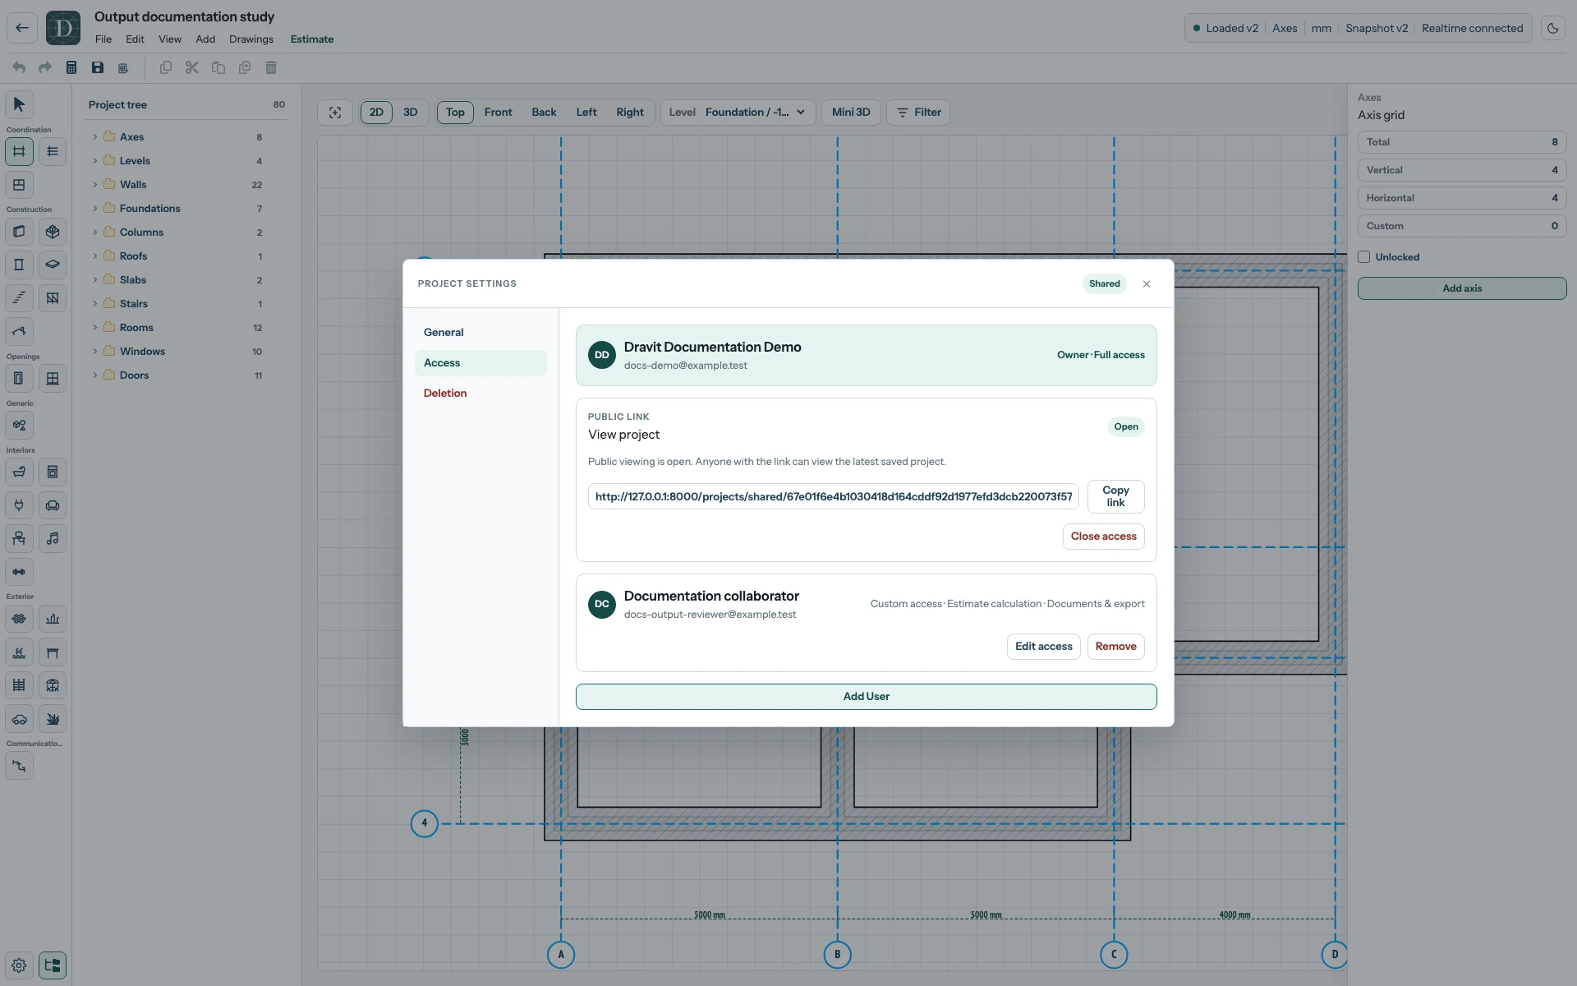Viewport: 1577px width, 986px height.
Task: Click the trash delete icon in the toolbar
Action: click(x=271, y=67)
